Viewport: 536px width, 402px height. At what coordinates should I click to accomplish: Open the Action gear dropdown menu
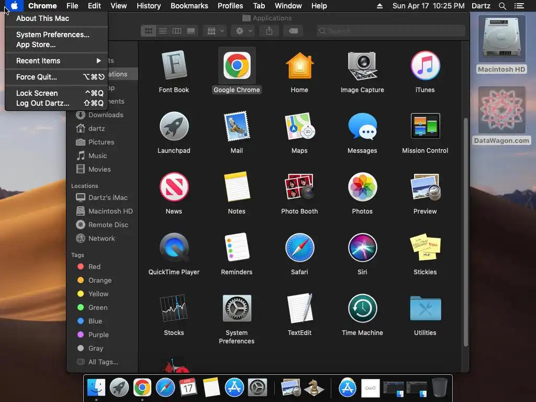244,31
